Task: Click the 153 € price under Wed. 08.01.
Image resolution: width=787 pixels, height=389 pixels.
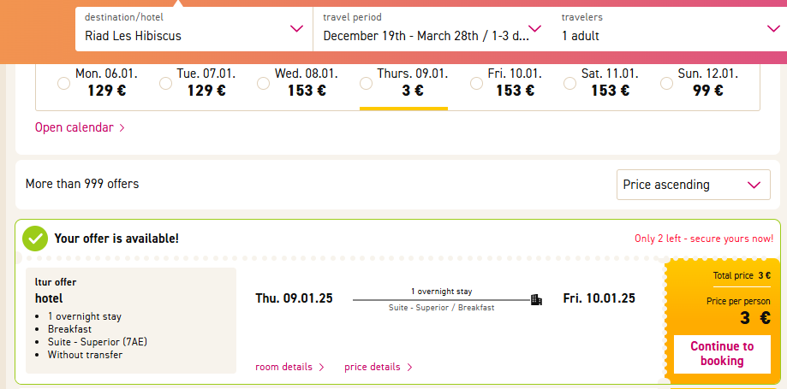Action: point(307,91)
